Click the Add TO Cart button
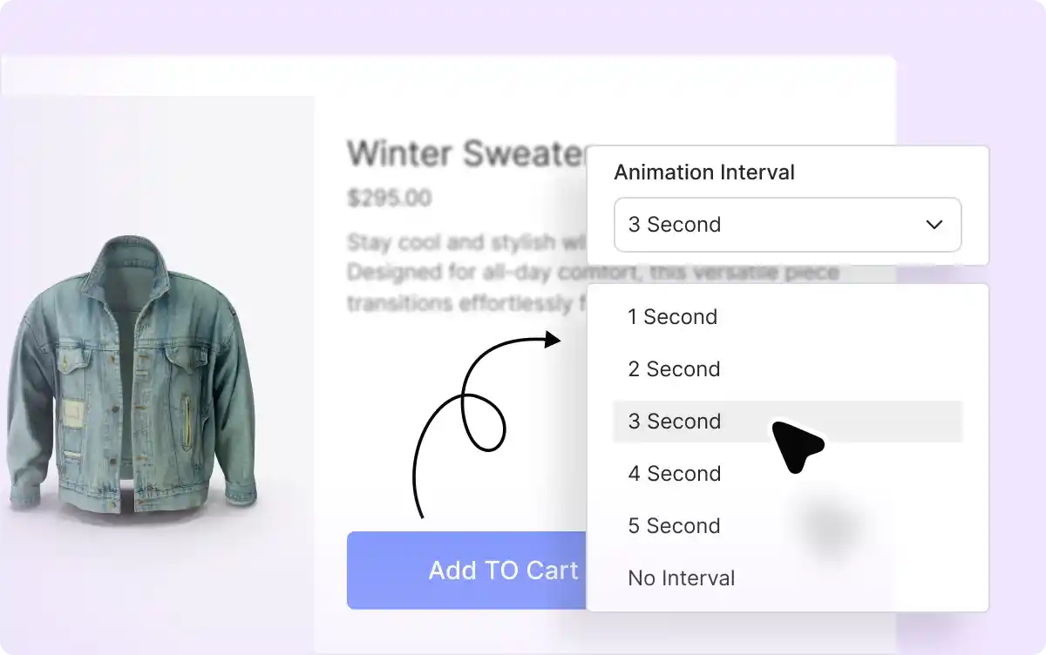The image size is (1046, 655). point(467,571)
